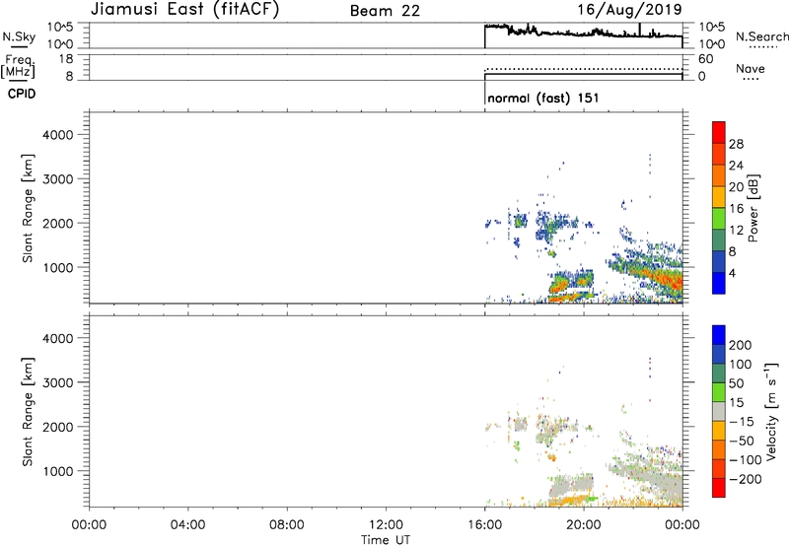The height and width of the screenshot is (546, 789).
Task: Select the 'Freq. [MHz]' axis label
Action: point(18,67)
